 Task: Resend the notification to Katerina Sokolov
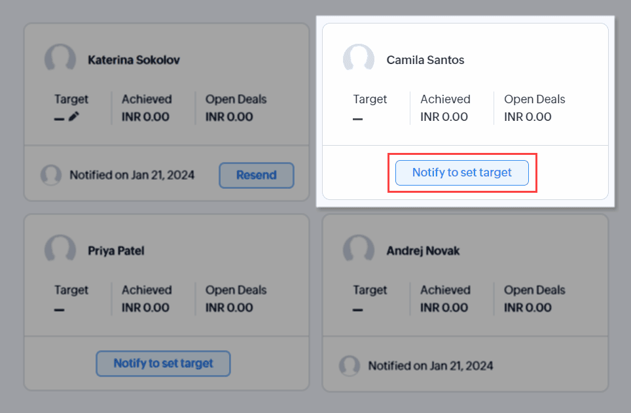click(x=256, y=175)
